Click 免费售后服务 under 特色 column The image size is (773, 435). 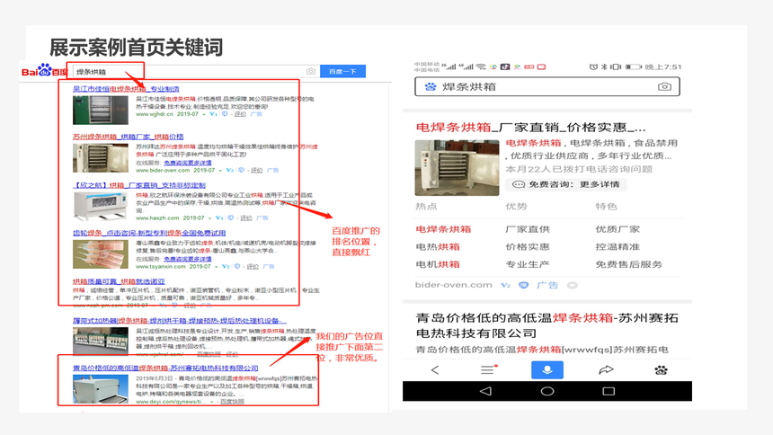coord(628,264)
